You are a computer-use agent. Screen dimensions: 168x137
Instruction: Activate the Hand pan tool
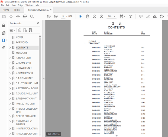[x=88, y=16]
